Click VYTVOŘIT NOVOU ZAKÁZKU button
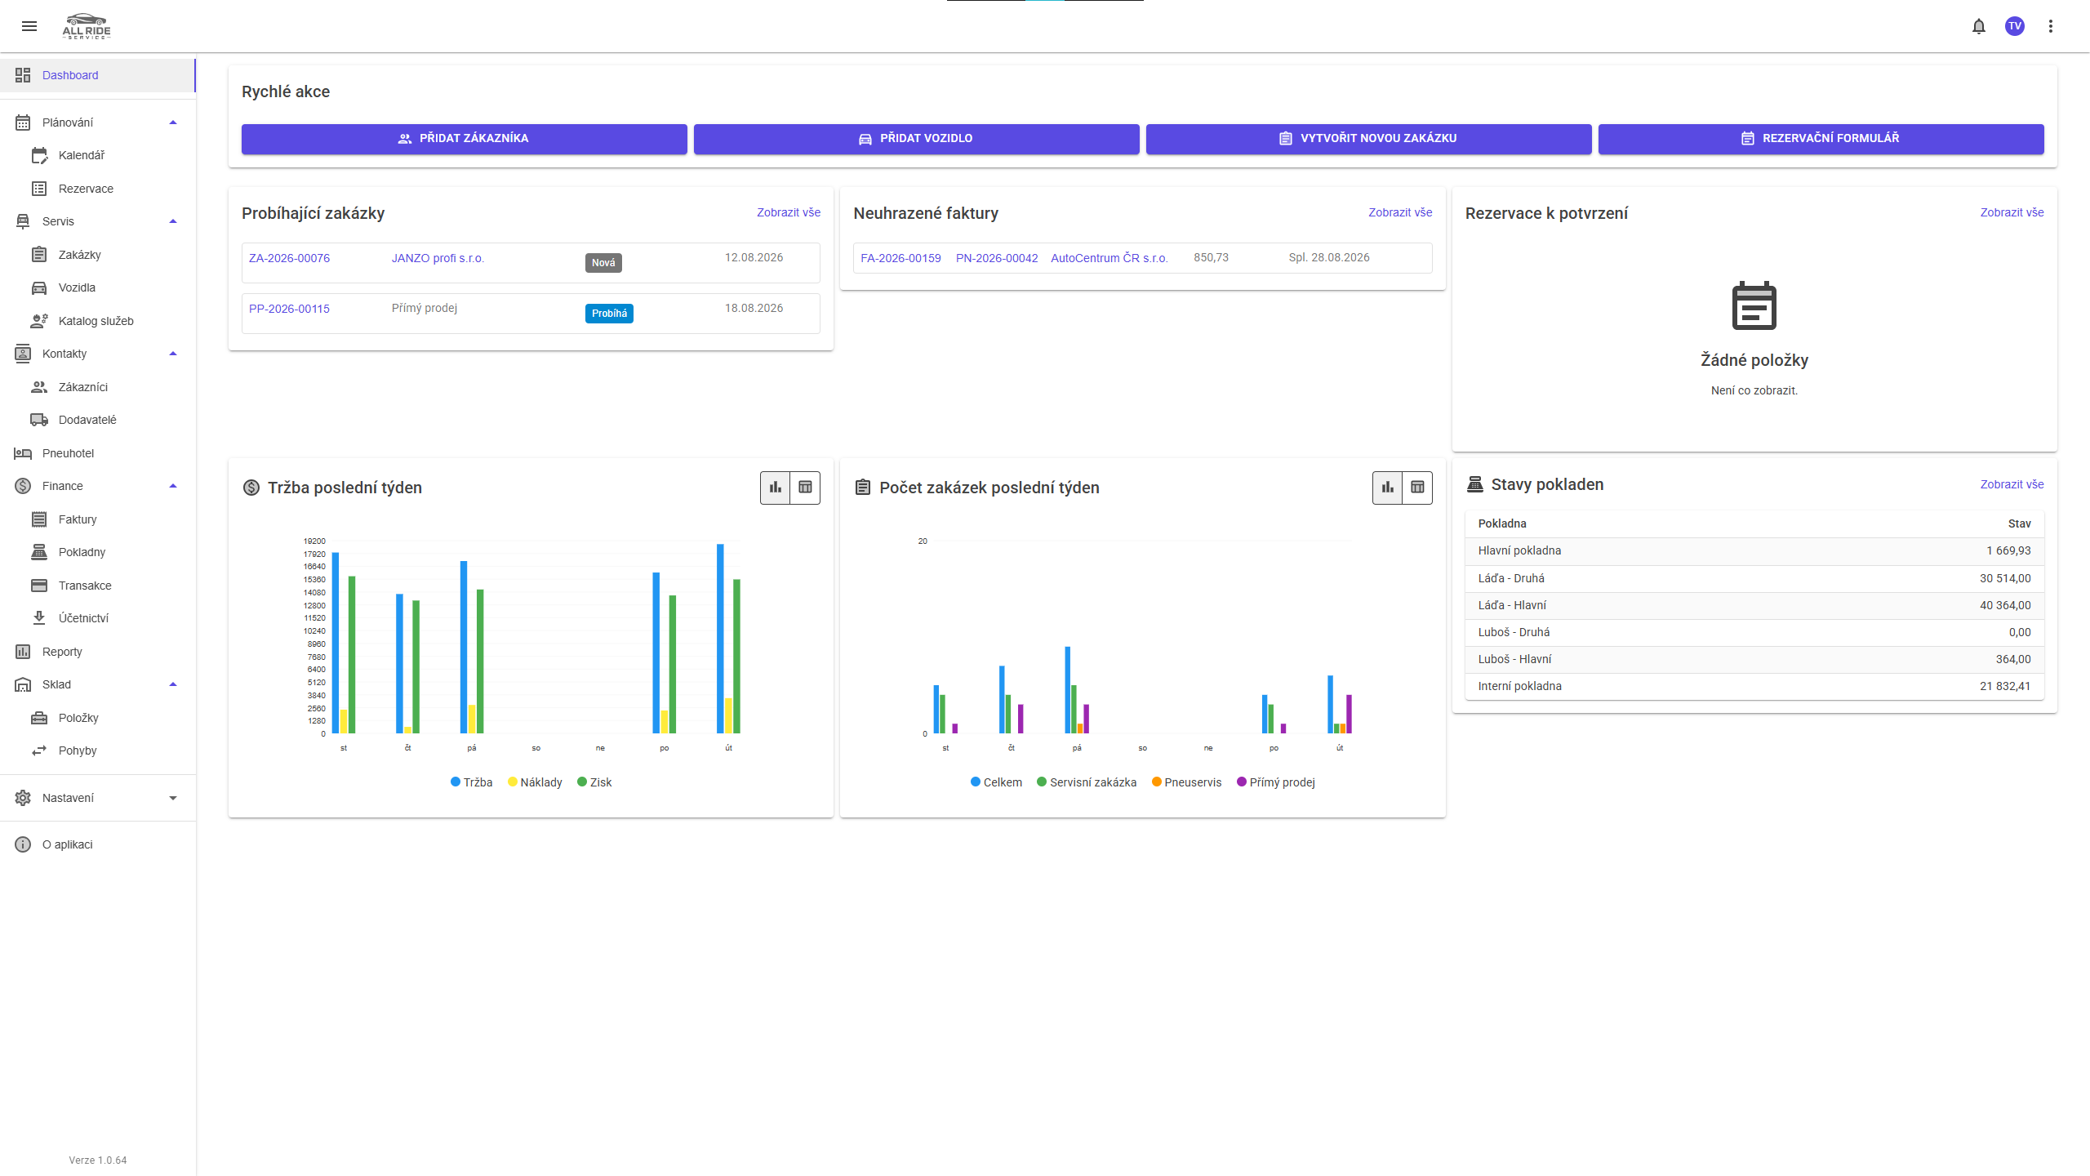 [1368, 139]
